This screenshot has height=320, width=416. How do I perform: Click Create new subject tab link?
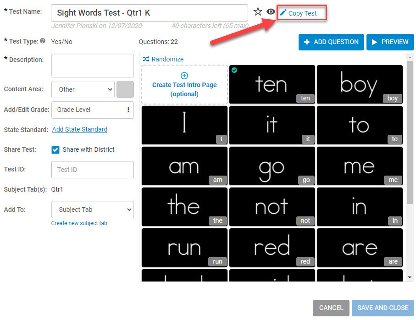pos(79,223)
